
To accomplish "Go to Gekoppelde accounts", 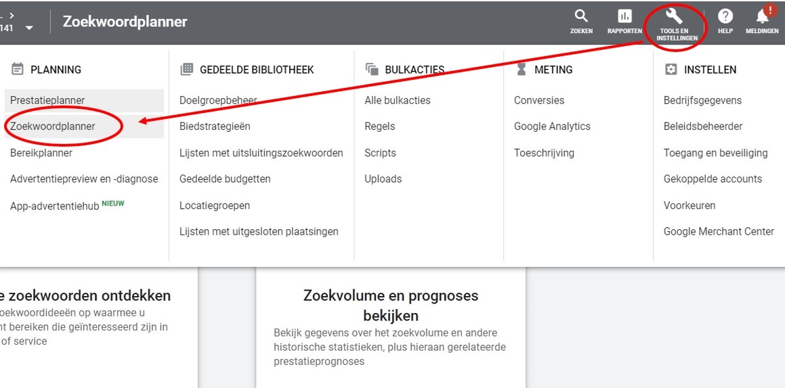I will point(713,178).
